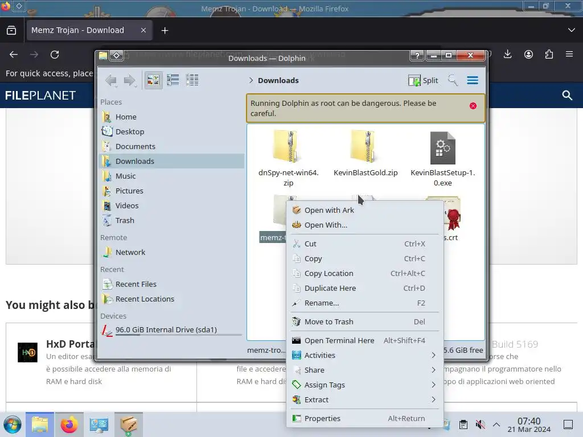Image resolution: width=583 pixels, height=437 pixels.
Task: Open the start menu button
Action: click(12, 424)
